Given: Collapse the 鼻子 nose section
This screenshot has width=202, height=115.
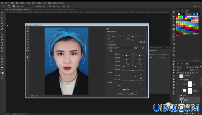Looking at the screenshot, I should [109, 72].
